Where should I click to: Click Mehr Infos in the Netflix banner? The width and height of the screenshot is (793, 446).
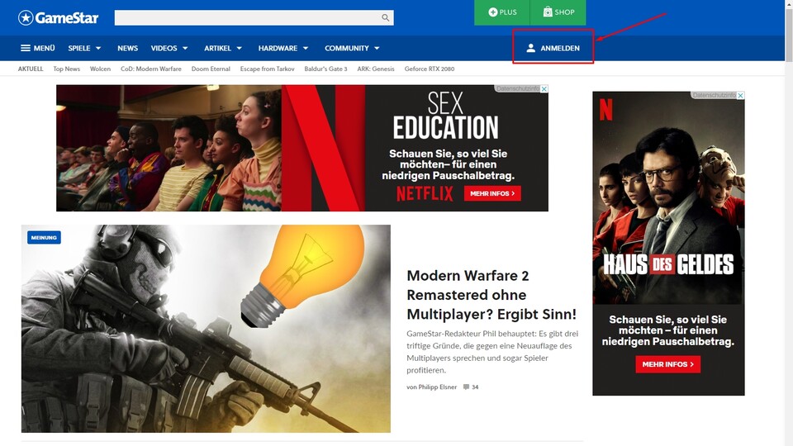click(492, 193)
